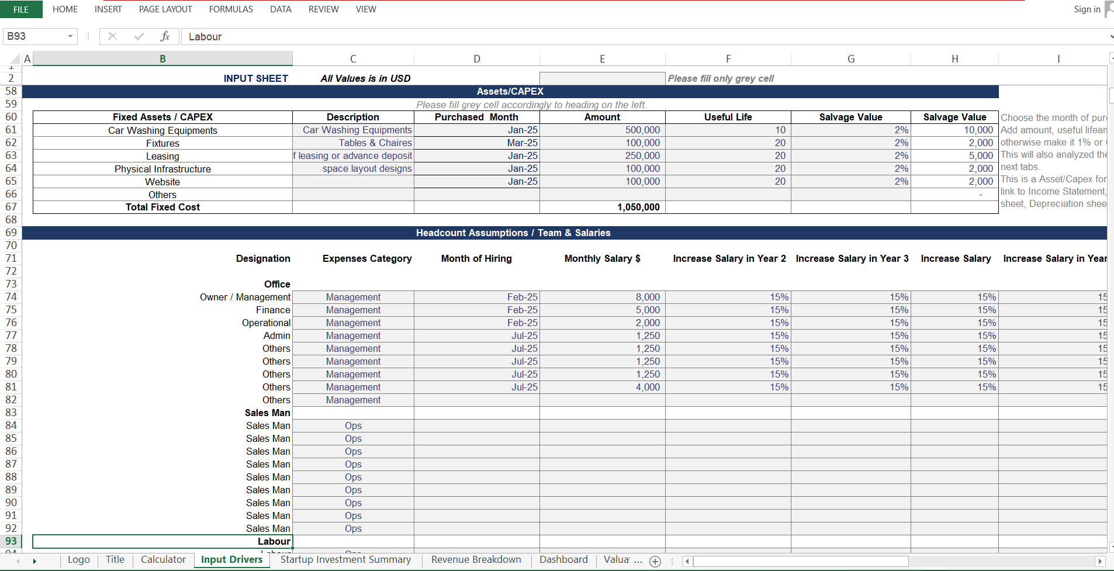1114x571 pixels.
Task: Select the Monthly Salary $ header cell
Action: click(x=602, y=258)
